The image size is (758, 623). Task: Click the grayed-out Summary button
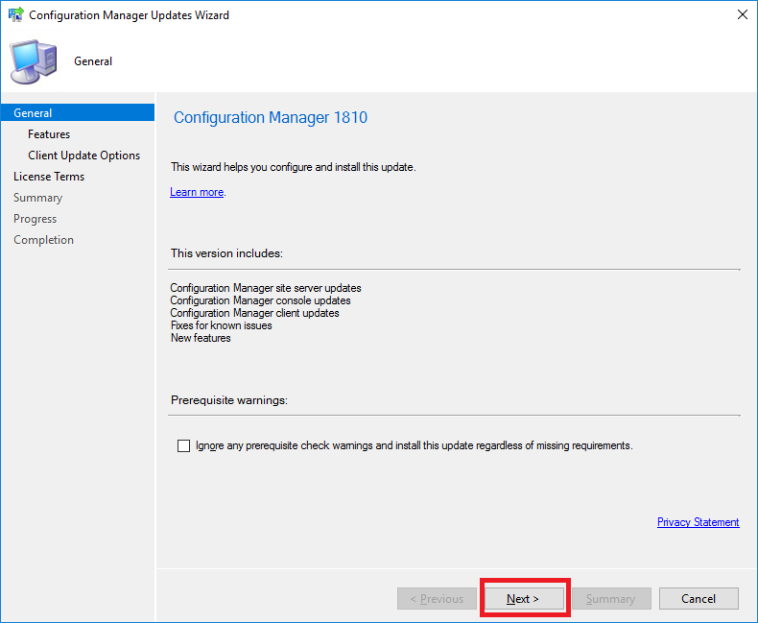(611, 598)
